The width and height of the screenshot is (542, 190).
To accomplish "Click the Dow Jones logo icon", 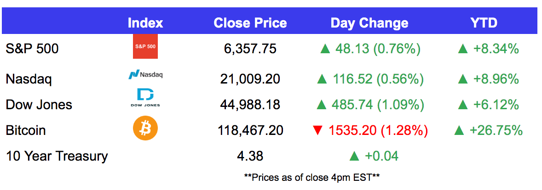I will (145, 98).
